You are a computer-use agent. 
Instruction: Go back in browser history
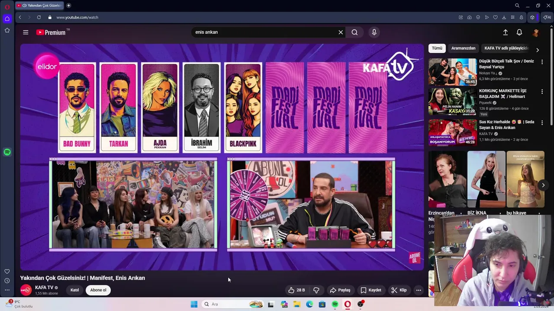[20, 17]
